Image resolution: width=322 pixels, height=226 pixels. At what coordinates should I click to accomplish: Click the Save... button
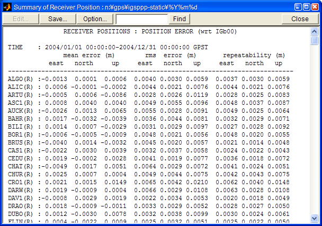tap(57, 19)
